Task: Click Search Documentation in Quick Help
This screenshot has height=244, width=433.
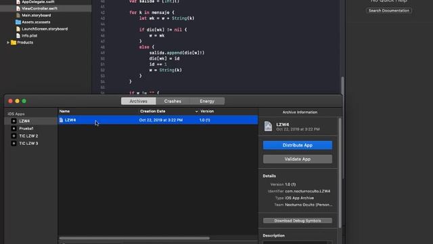Action: click(389, 11)
